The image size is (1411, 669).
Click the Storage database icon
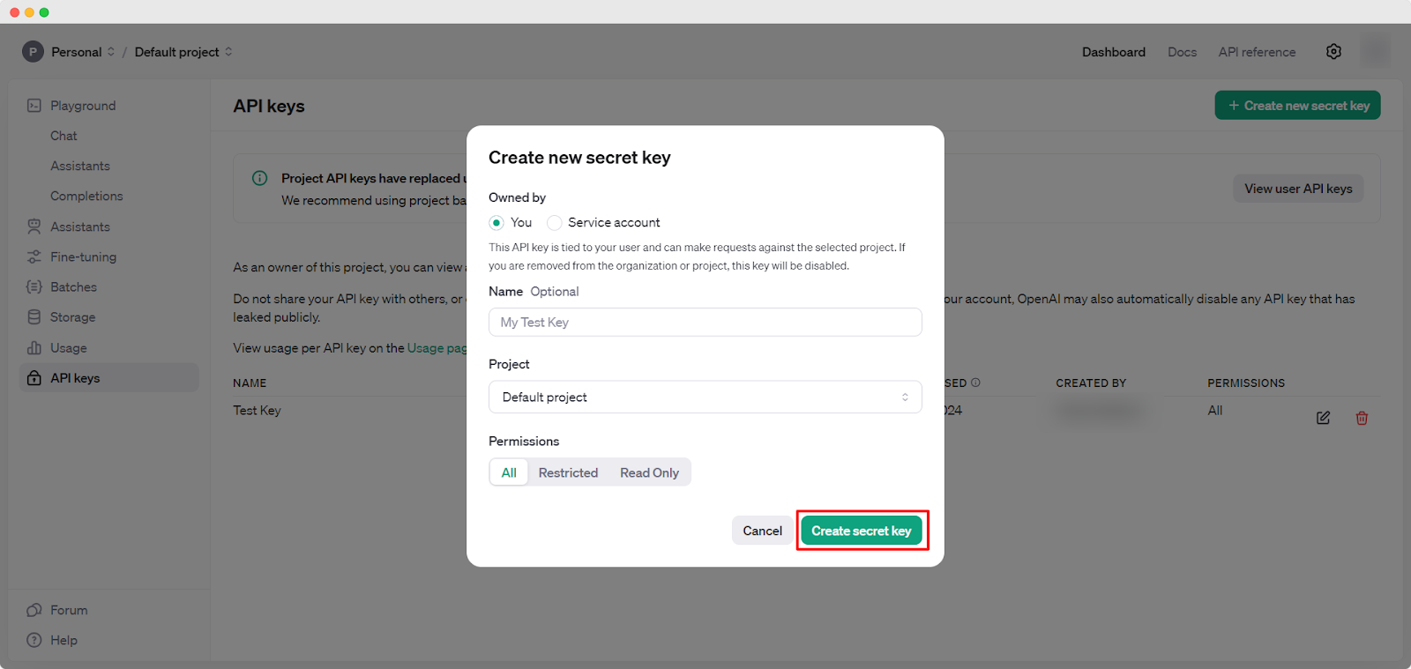click(x=34, y=317)
